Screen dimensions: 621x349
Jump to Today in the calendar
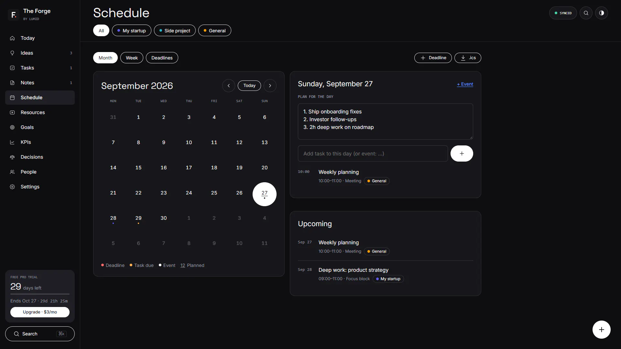coord(249,86)
